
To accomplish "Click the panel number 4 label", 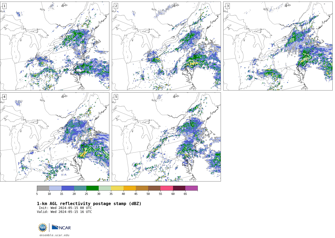I will click(x=4, y=97).
